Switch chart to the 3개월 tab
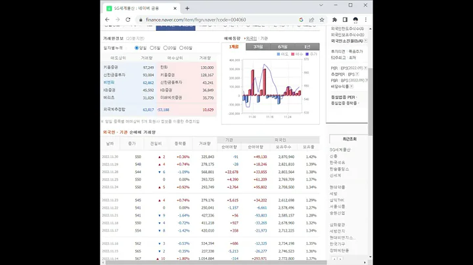 point(258,47)
